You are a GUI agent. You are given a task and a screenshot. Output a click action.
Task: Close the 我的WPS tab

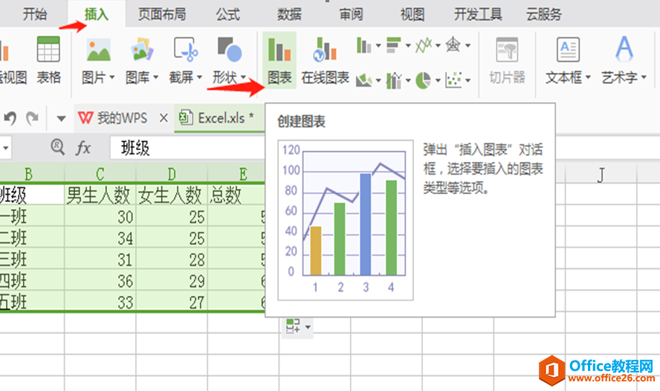[x=164, y=118]
